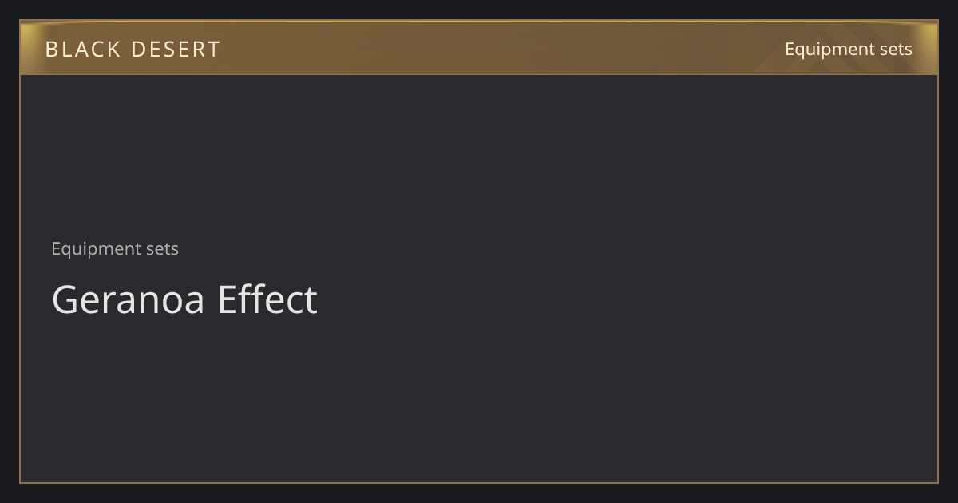
Task: Click the word sets above Geranoa Effect
Action: tap(162, 248)
